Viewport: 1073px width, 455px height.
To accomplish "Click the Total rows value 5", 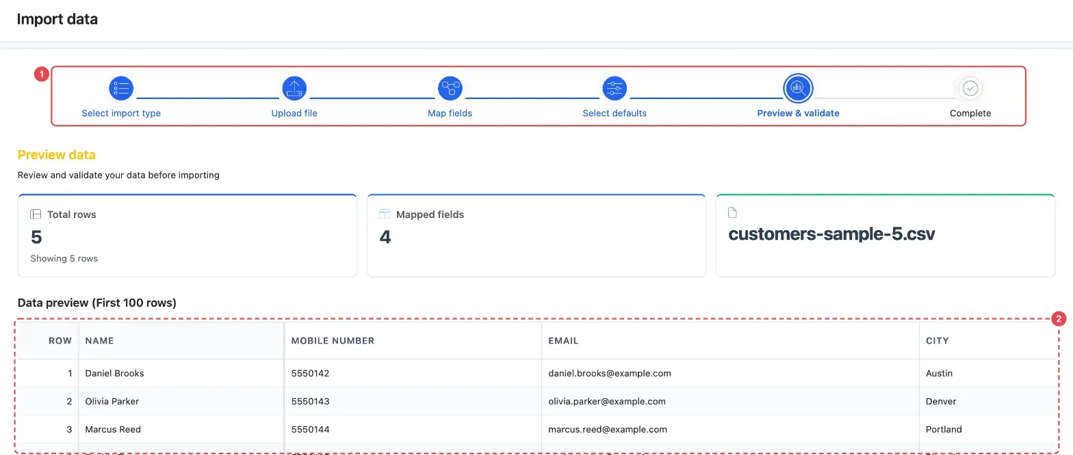I will pos(36,237).
